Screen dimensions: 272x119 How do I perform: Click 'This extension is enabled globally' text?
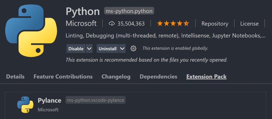tap(175, 48)
